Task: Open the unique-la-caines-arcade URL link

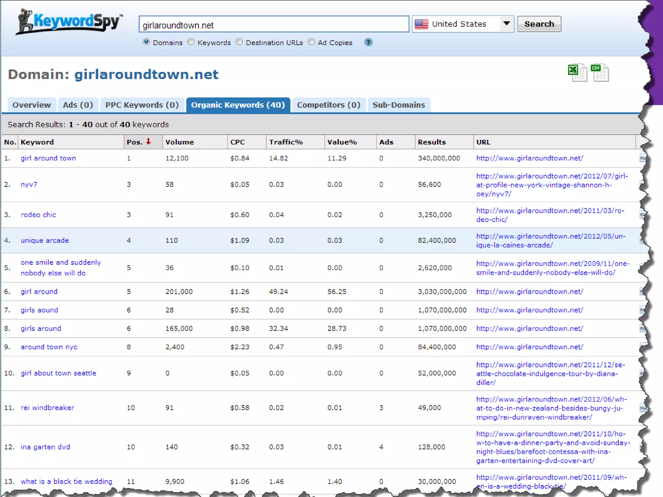Action: click(551, 241)
